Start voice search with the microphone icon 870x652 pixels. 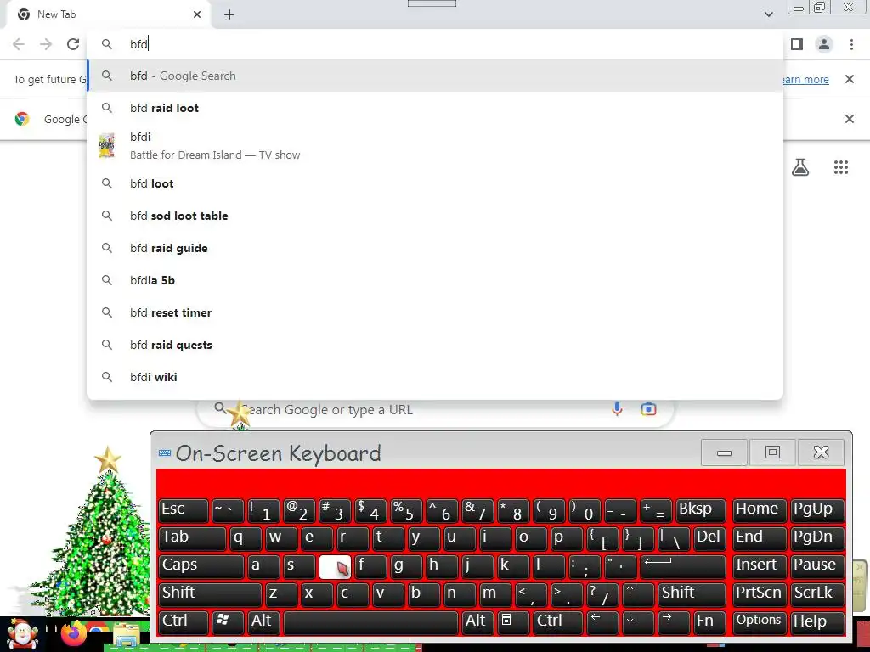coord(617,409)
